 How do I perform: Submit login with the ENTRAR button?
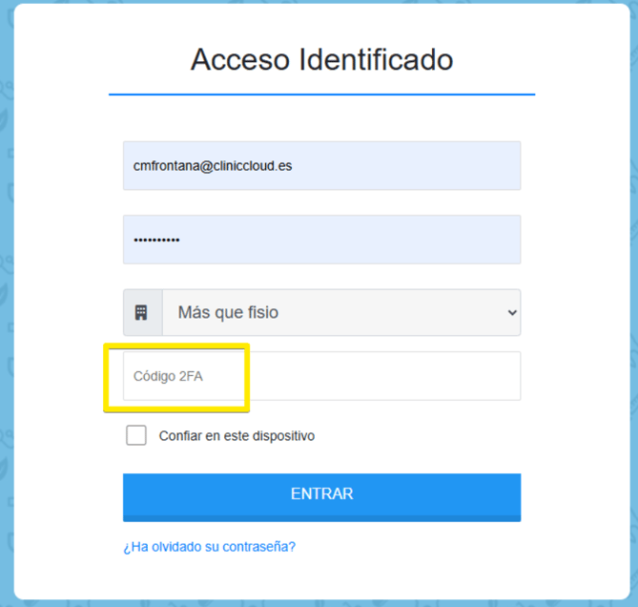pos(321,497)
